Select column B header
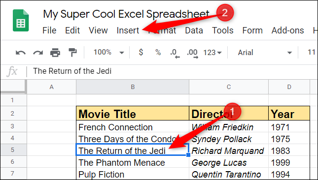318x180 pixels. click(133, 87)
